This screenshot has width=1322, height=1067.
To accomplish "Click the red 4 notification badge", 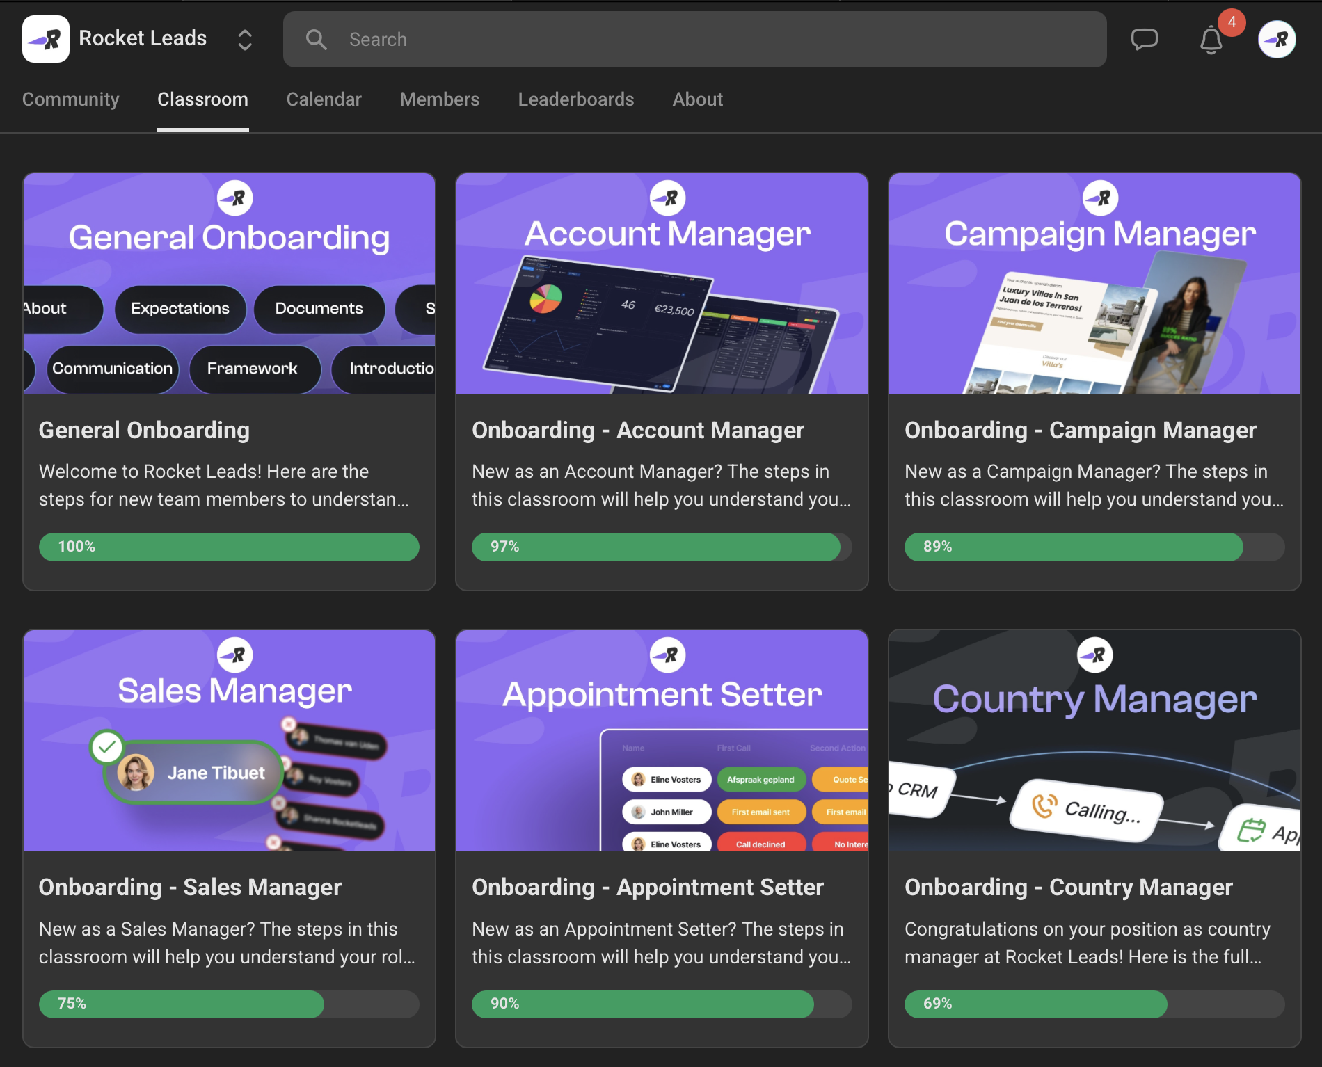I will pyautogui.click(x=1232, y=22).
